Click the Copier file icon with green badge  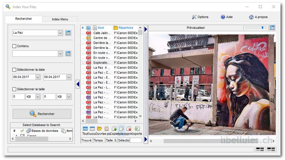pos(114,129)
